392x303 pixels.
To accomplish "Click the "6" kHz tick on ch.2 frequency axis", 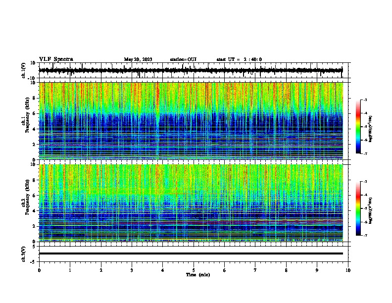I will pos(34,196).
